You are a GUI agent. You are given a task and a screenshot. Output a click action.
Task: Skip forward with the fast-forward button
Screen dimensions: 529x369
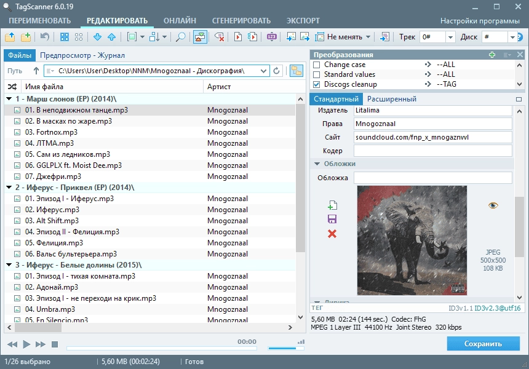tap(40, 344)
